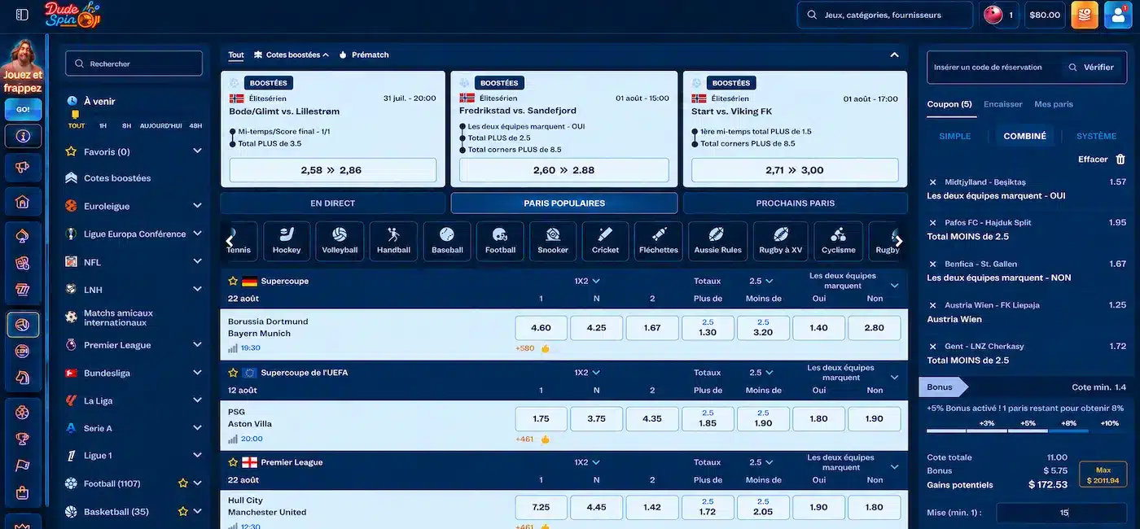This screenshot has width=1140, height=529.
Task: Open the 1X2 dropdown in Supercoupe header
Action: coord(587,281)
